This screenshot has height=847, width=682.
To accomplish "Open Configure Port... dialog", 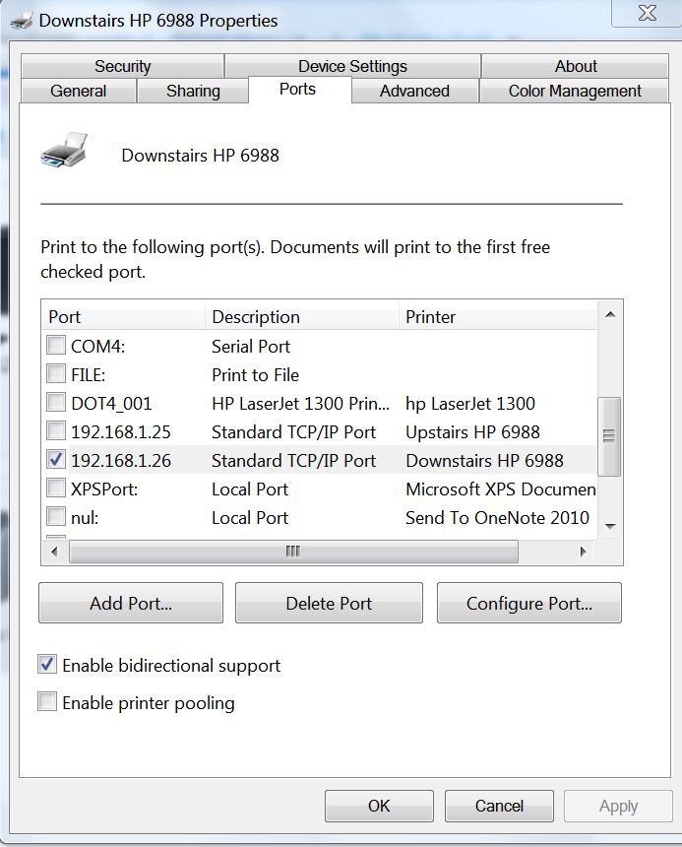I will click(x=529, y=603).
